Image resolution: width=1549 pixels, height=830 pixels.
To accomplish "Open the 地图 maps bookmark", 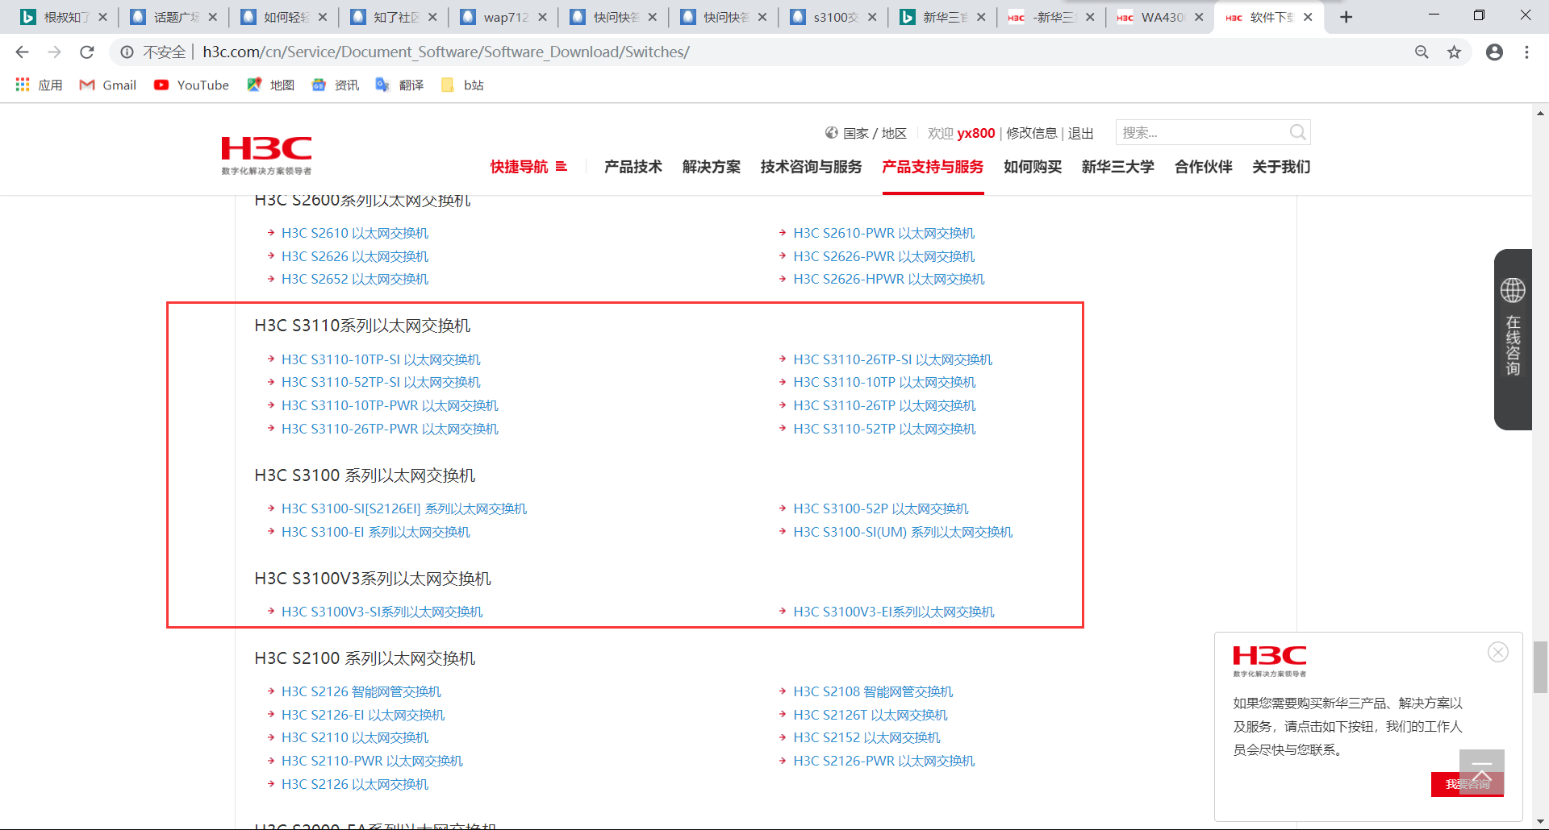I will pyautogui.click(x=271, y=85).
